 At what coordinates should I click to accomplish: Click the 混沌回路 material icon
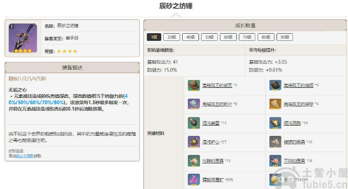pos(275,123)
